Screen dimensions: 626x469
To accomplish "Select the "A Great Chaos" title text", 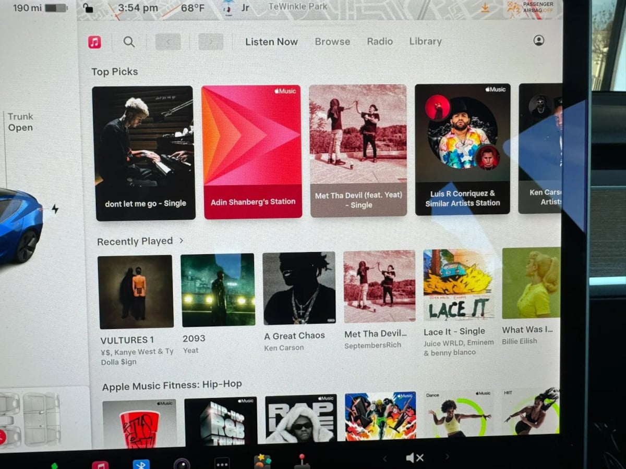I will pyautogui.click(x=294, y=336).
